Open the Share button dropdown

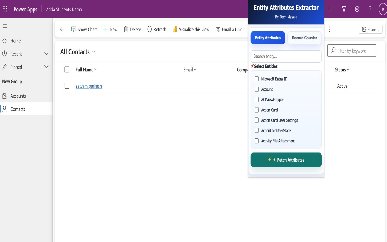coord(371,29)
